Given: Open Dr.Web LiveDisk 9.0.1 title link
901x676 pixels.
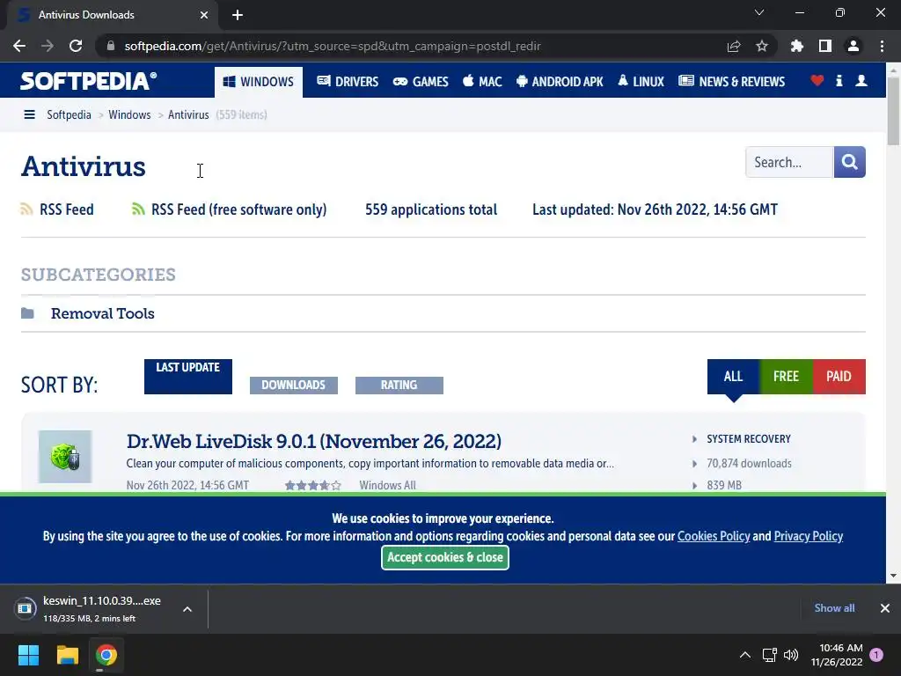Looking at the screenshot, I should click(314, 441).
